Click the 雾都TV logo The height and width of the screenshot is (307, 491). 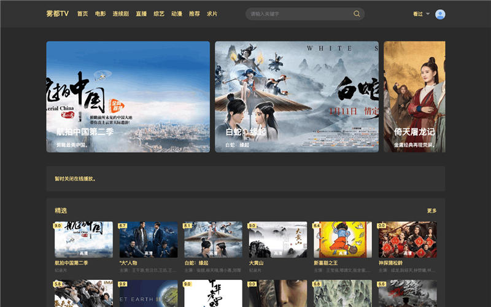(x=57, y=14)
